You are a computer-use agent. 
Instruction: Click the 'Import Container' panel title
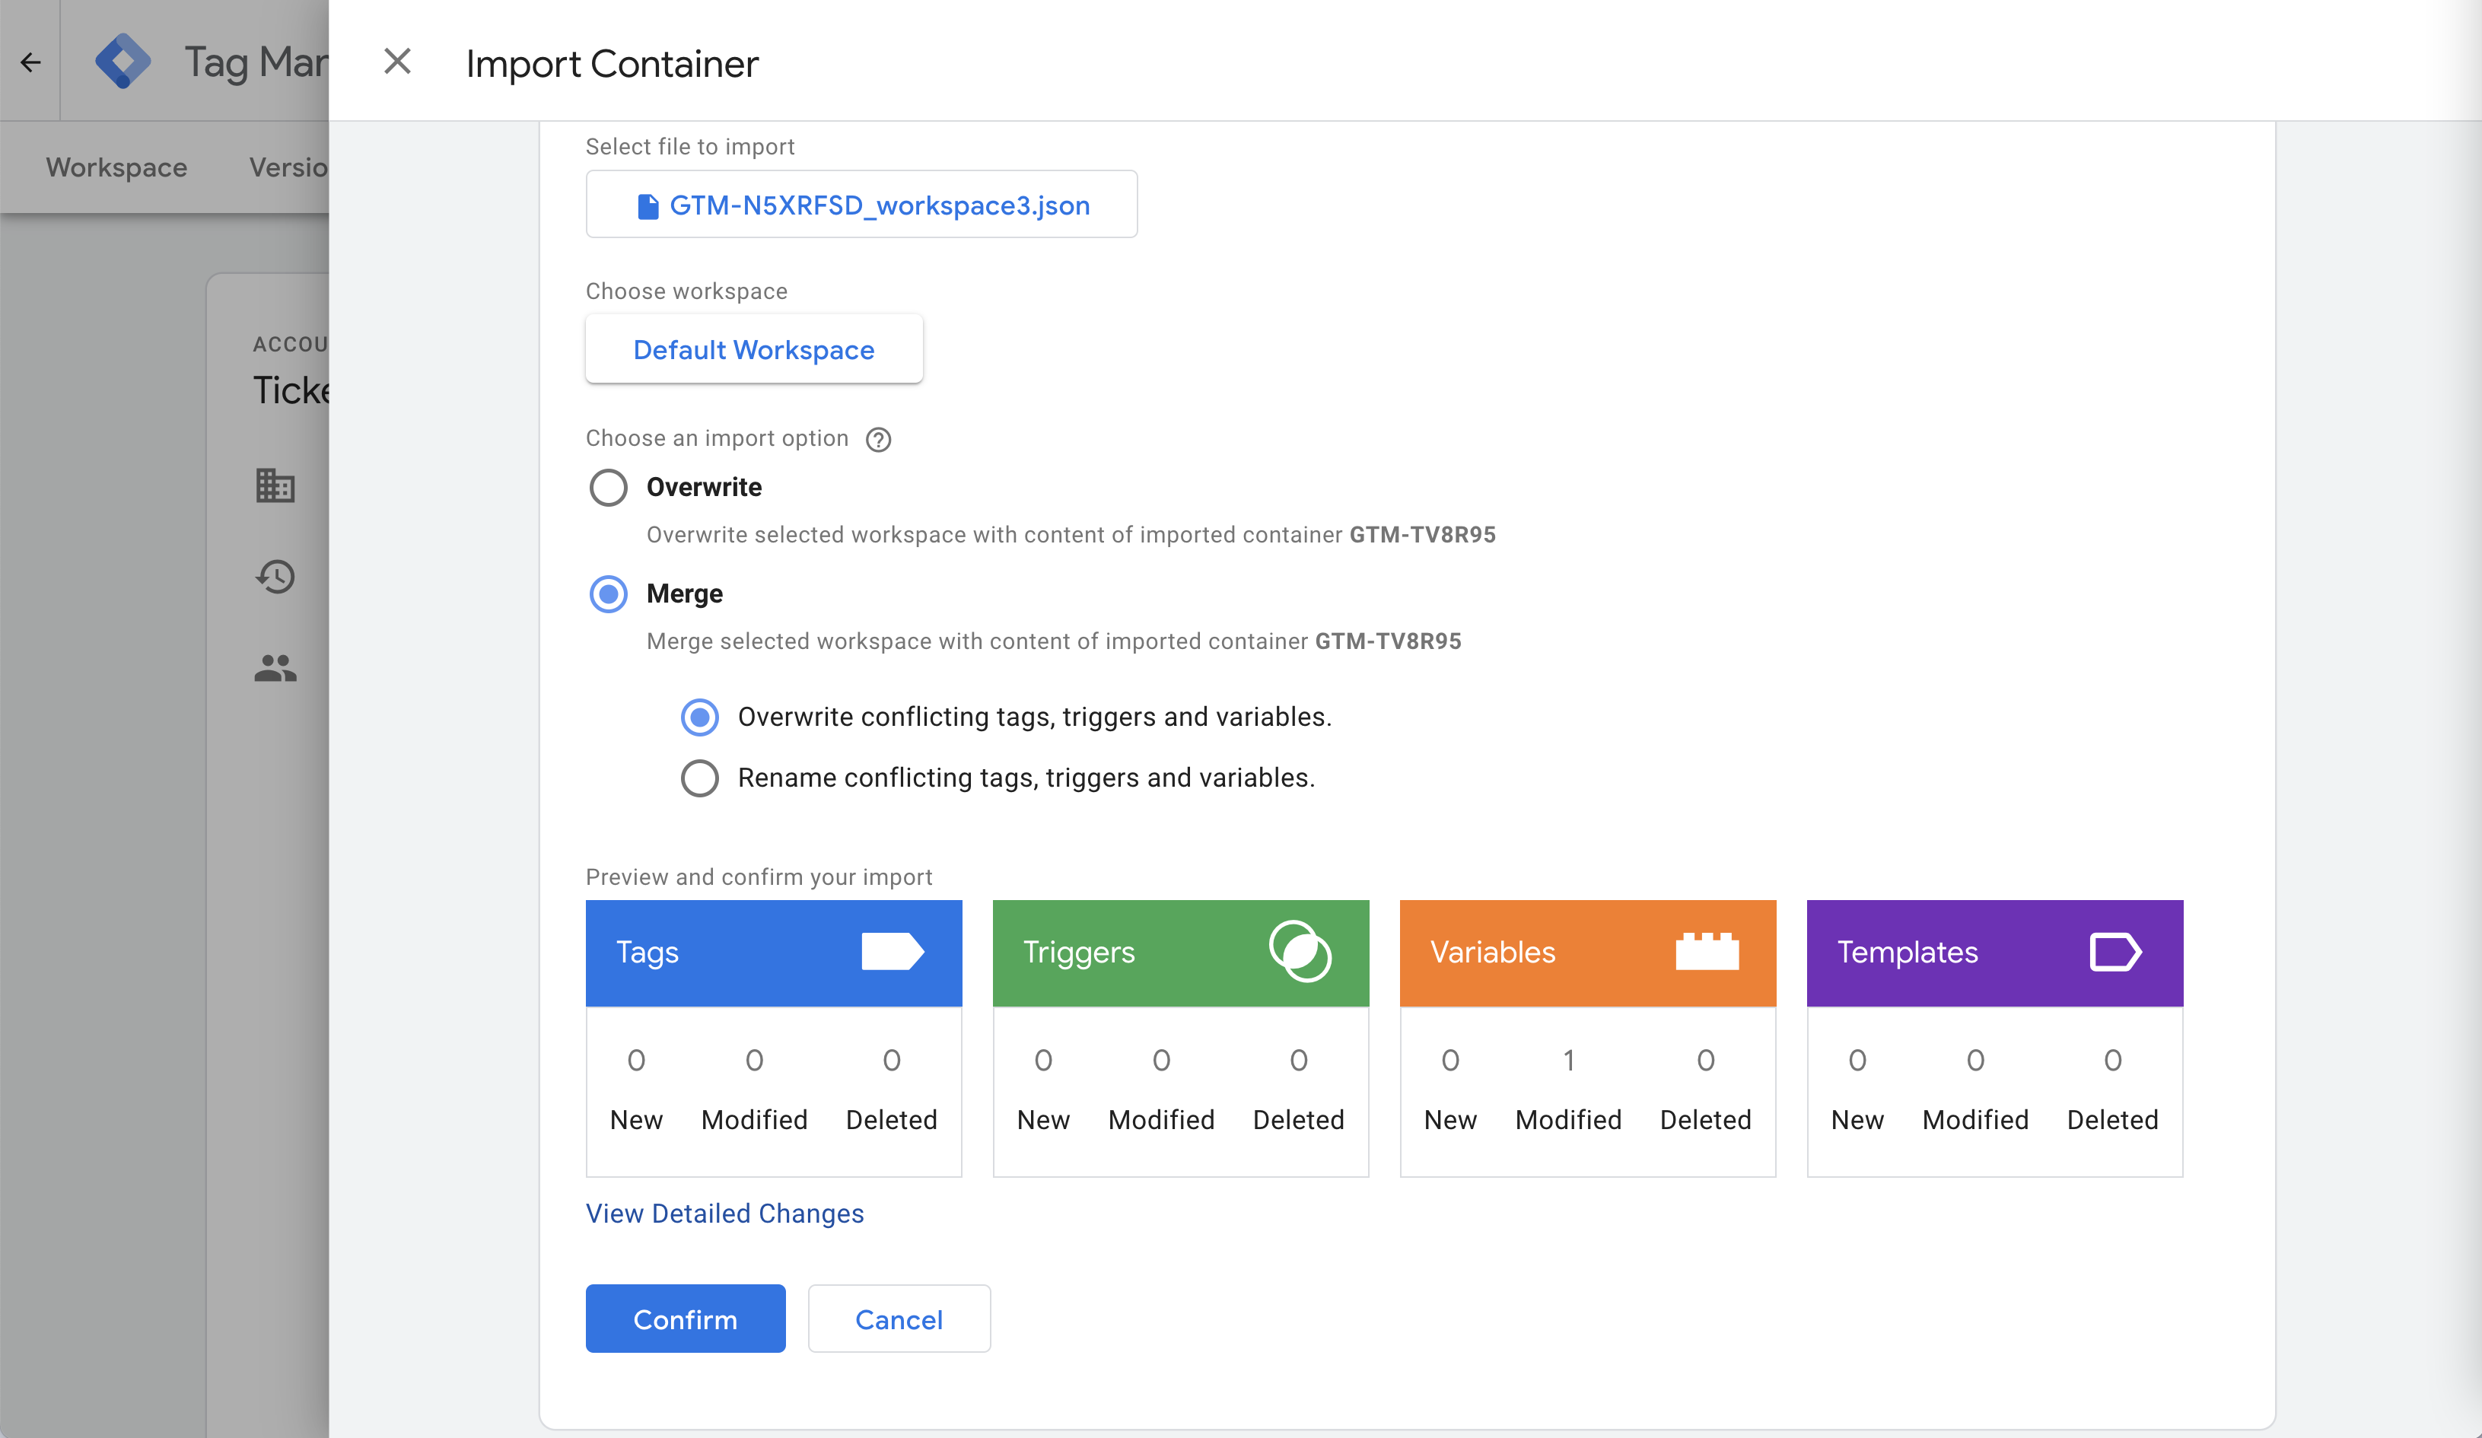(x=613, y=64)
